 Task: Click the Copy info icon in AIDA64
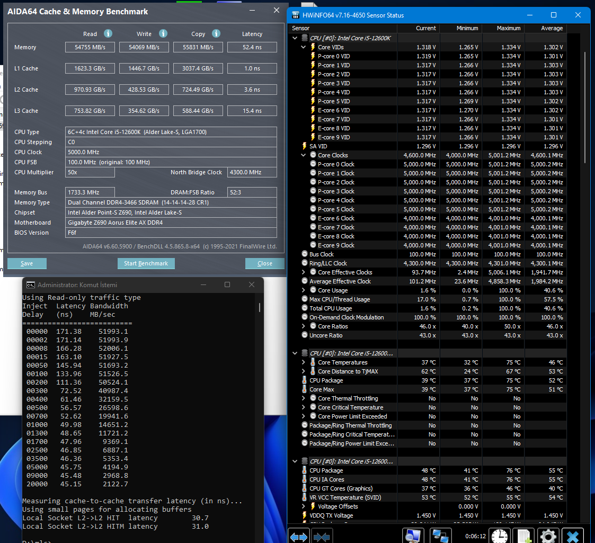click(x=216, y=33)
